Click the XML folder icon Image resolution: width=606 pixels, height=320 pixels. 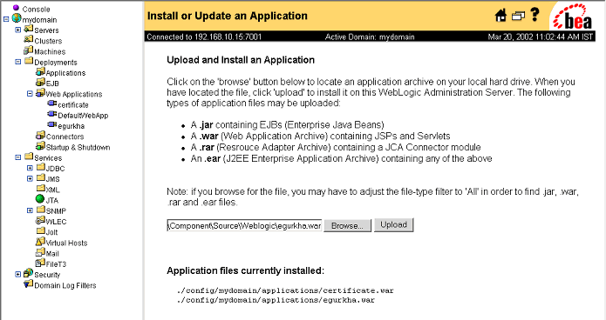(x=41, y=188)
